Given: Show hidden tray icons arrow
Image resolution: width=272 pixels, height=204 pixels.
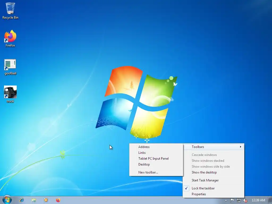Looking at the screenshot, I should (x=226, y=200).
